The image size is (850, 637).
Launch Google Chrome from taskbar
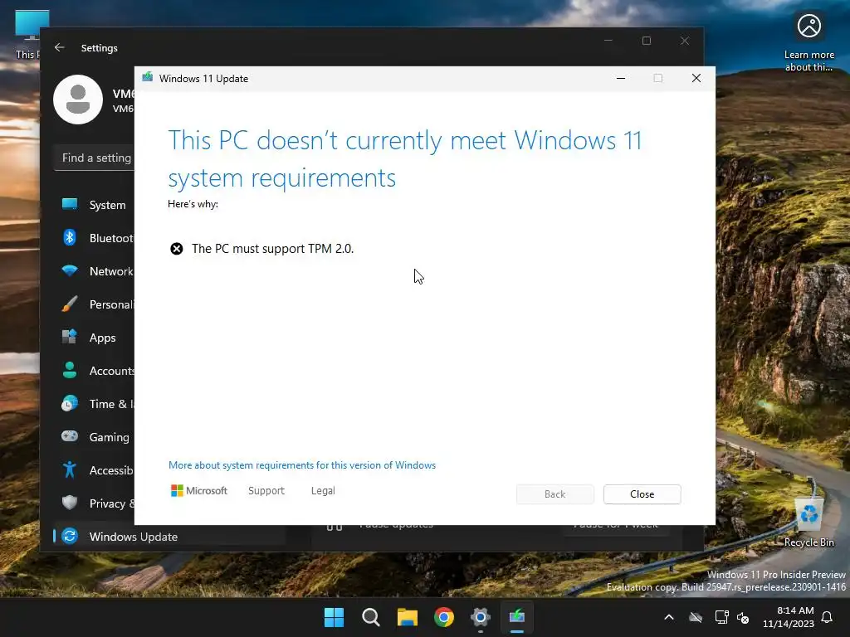point(444,617)
